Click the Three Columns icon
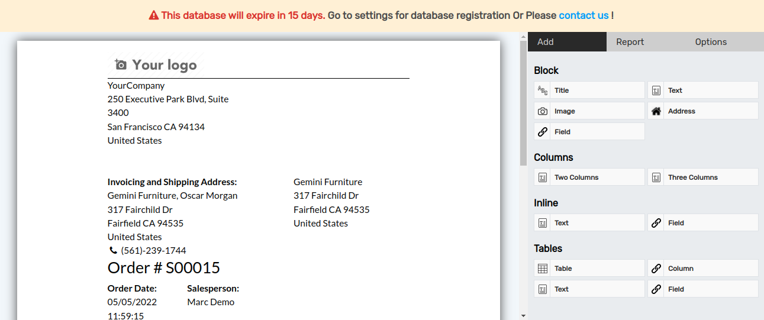Viewport: 764px width, 320px height. pyautogui.click(x=656, y=177)
